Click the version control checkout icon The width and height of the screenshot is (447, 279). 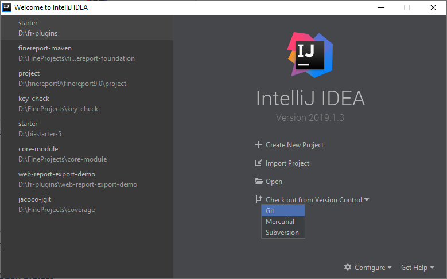[x=259, y=199]
